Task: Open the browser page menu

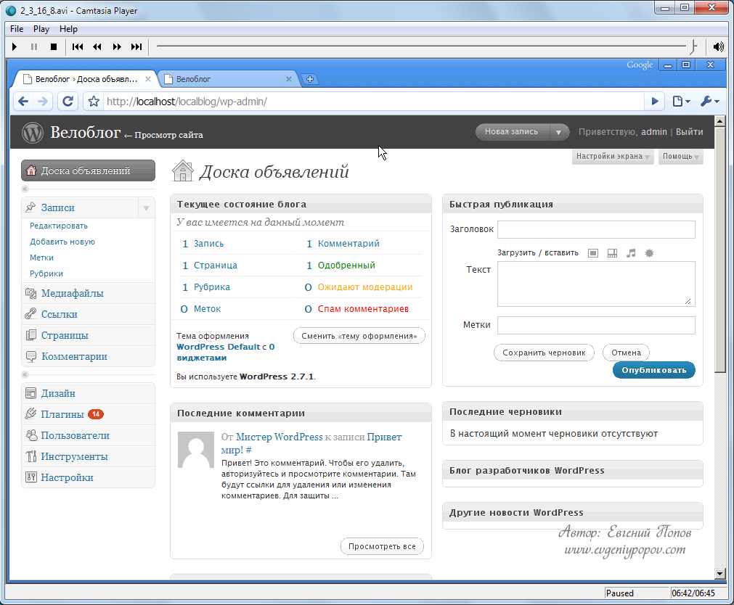Action: pos(681,101)
